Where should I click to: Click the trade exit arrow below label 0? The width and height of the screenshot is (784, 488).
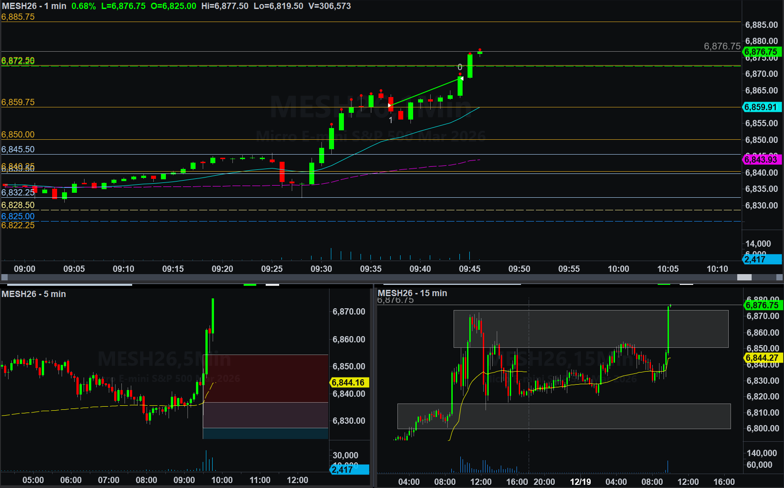point(461,78)
